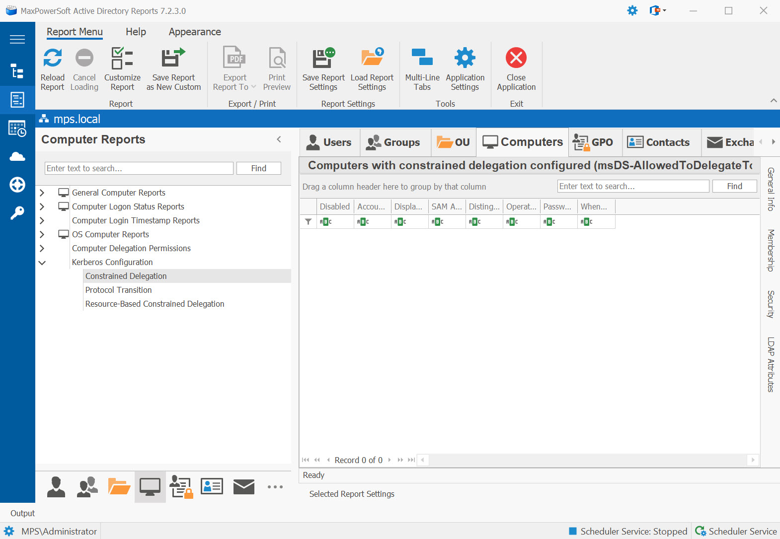The width and height of the screenshot is (780, 539).
Task: Open Application Settings gear in ribbon
Action: point(465,59)
